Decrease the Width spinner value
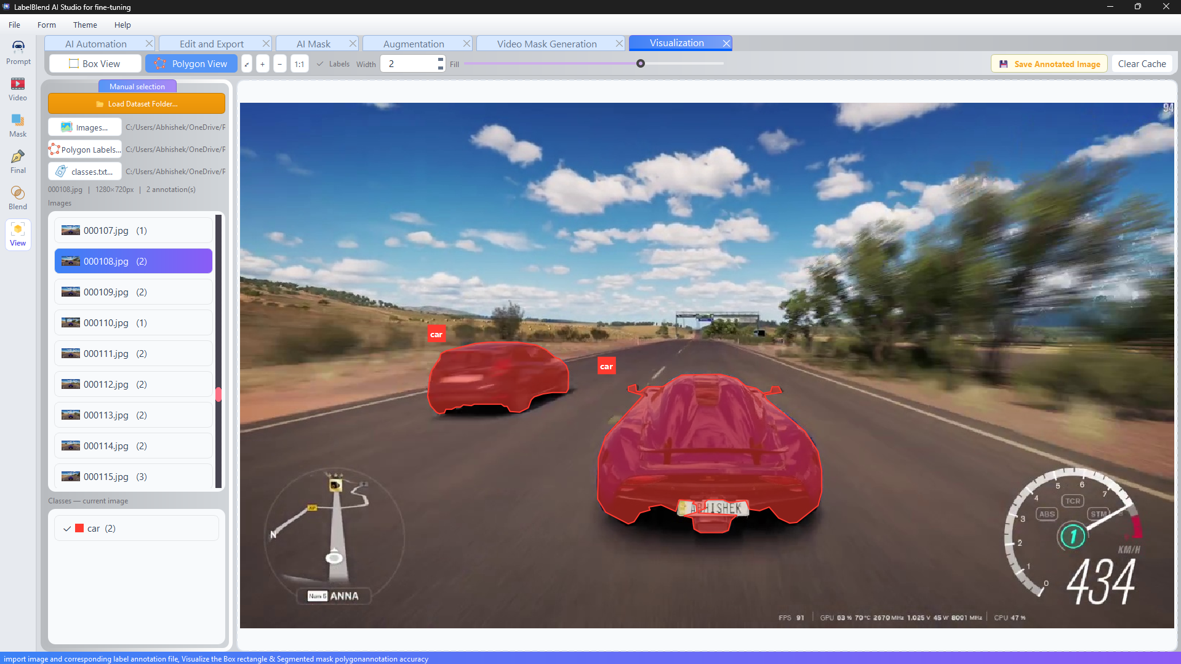 pyautogui.click(x=440, y=68)
